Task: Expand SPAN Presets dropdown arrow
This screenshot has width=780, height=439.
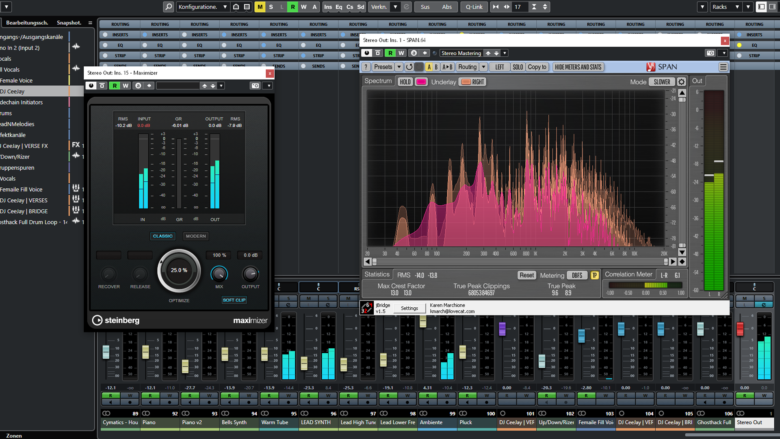Action: (x=399, y=67)
